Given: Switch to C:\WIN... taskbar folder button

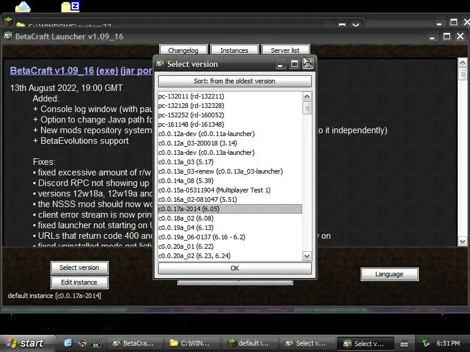Looking at the screenshot, I should click(x=194, y=344).
